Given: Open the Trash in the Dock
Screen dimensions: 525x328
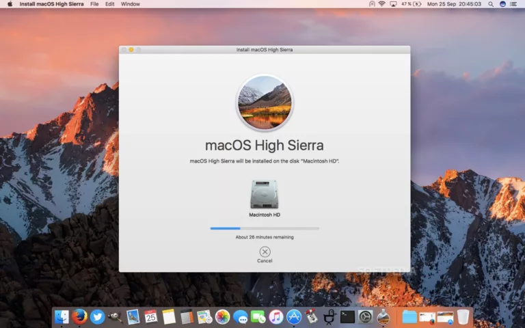Looking at the screenshot, I should click(463, 316).
